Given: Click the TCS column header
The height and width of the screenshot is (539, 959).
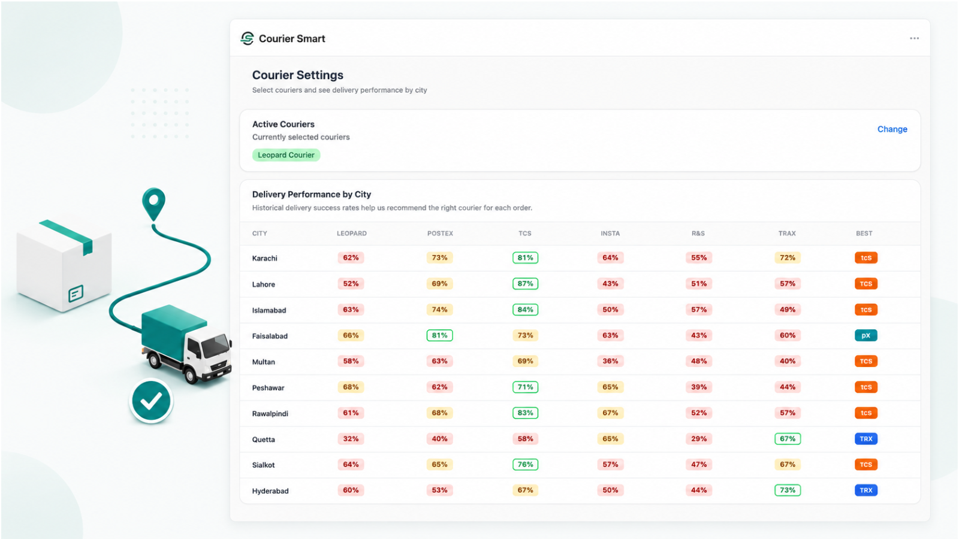Looking at the screenshot, I should point(525,234).
